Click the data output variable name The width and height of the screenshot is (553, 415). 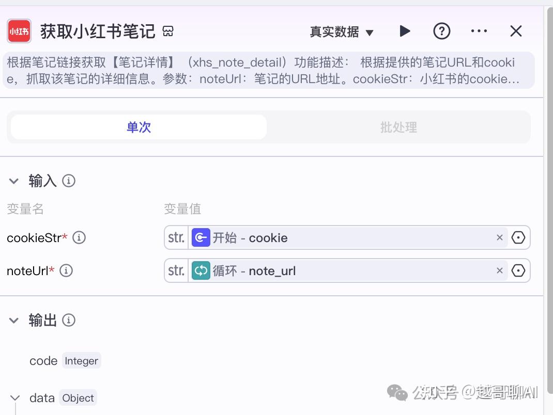point(42,398)
